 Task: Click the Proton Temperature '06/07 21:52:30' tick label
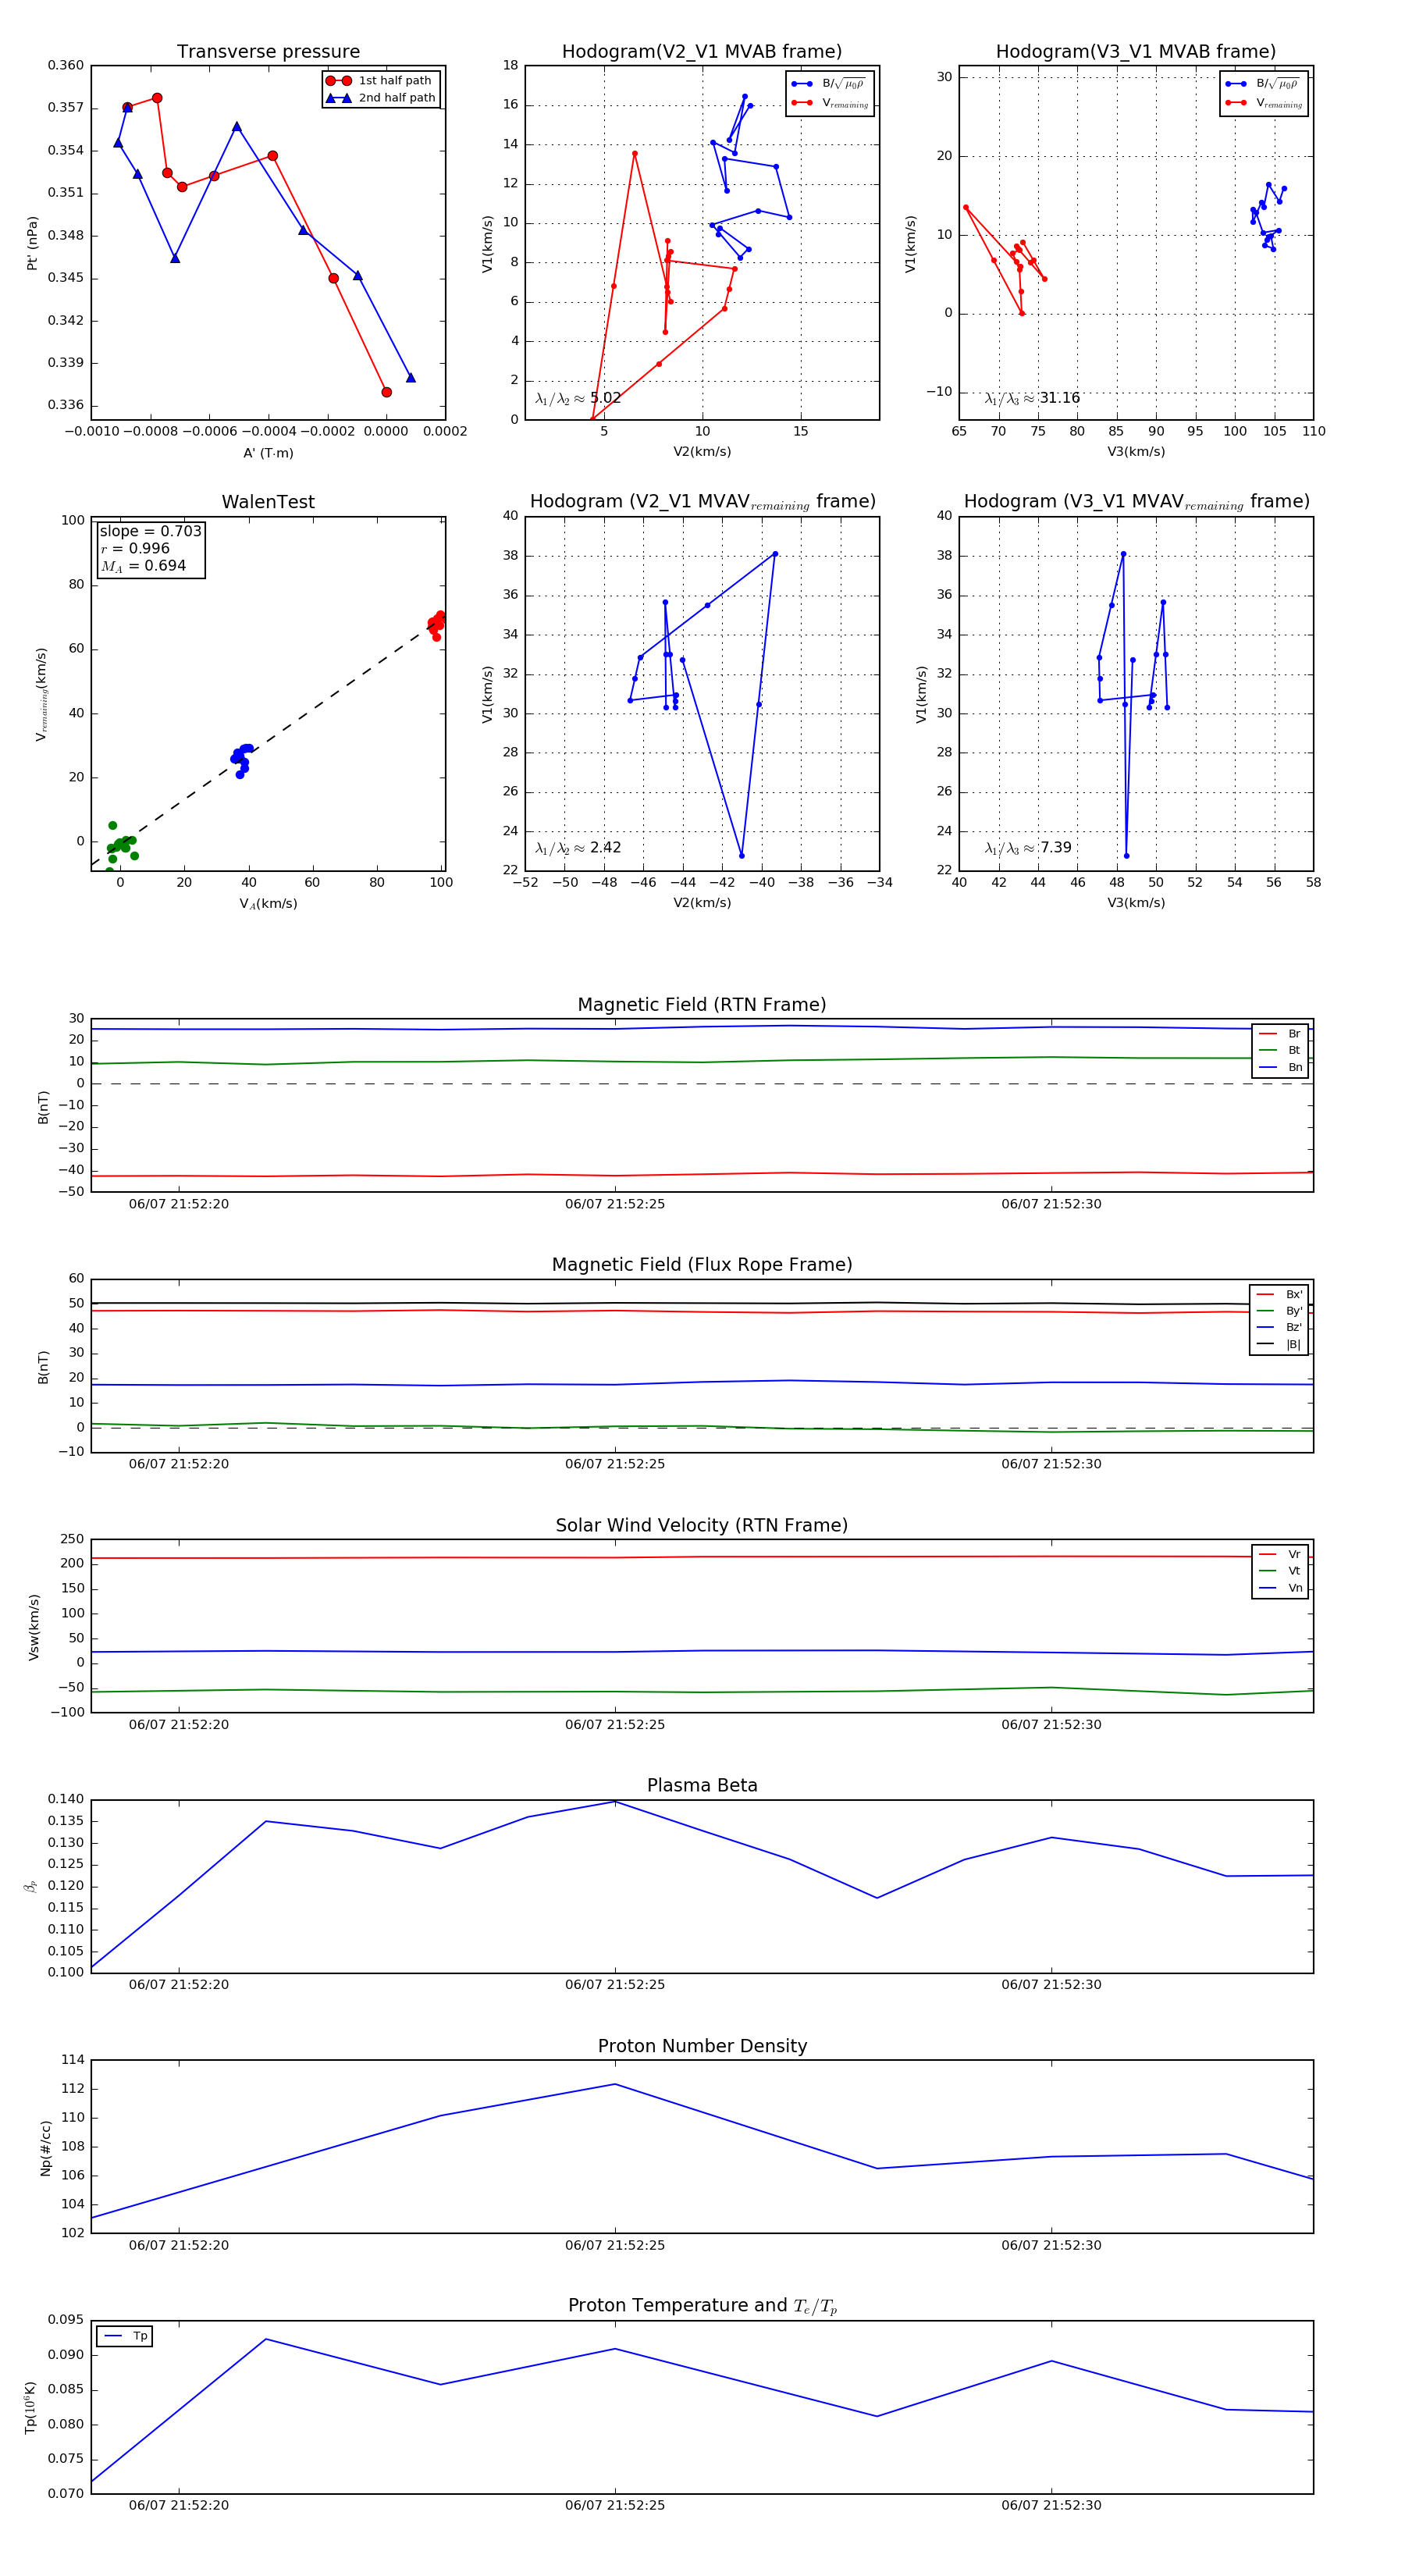pyautogui.click(x=1051, y=2505)
